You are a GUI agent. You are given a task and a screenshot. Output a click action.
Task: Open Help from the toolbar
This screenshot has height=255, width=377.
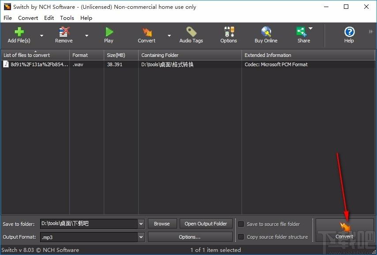click(x=349, y=35)
